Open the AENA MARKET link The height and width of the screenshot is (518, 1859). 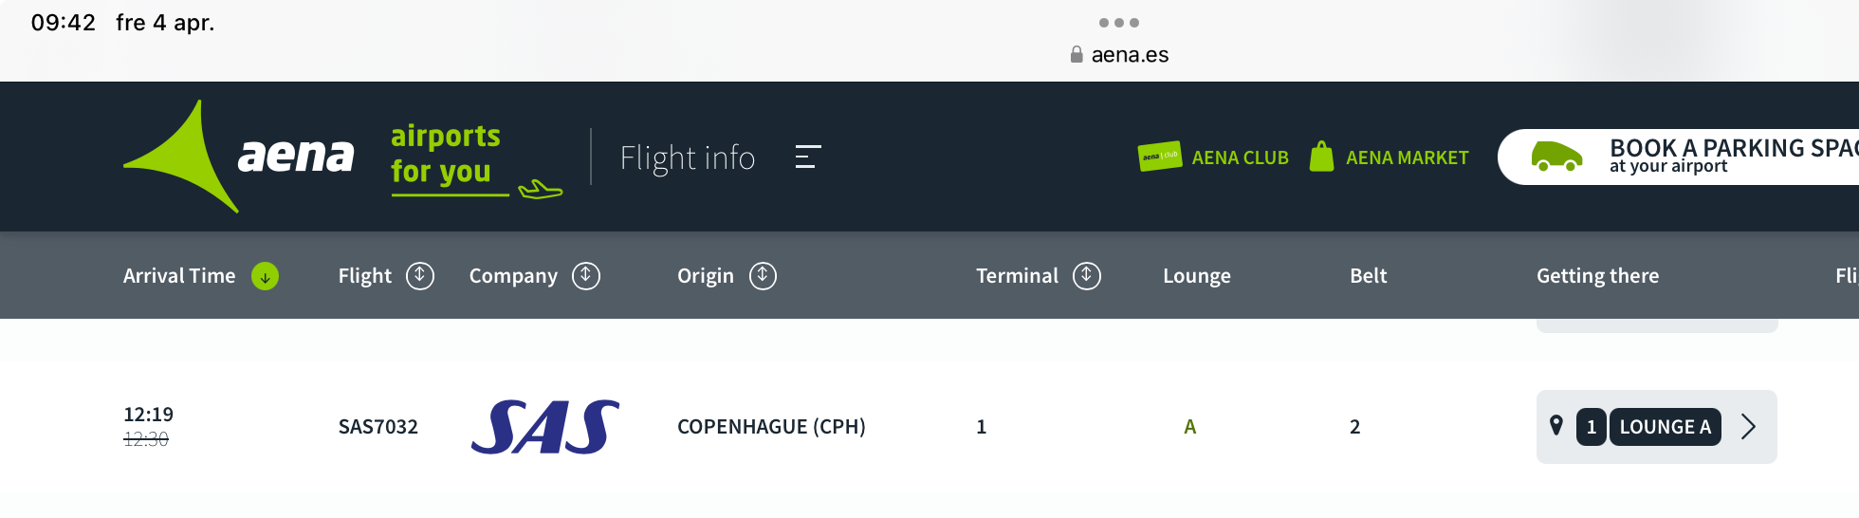(1407, 158)
